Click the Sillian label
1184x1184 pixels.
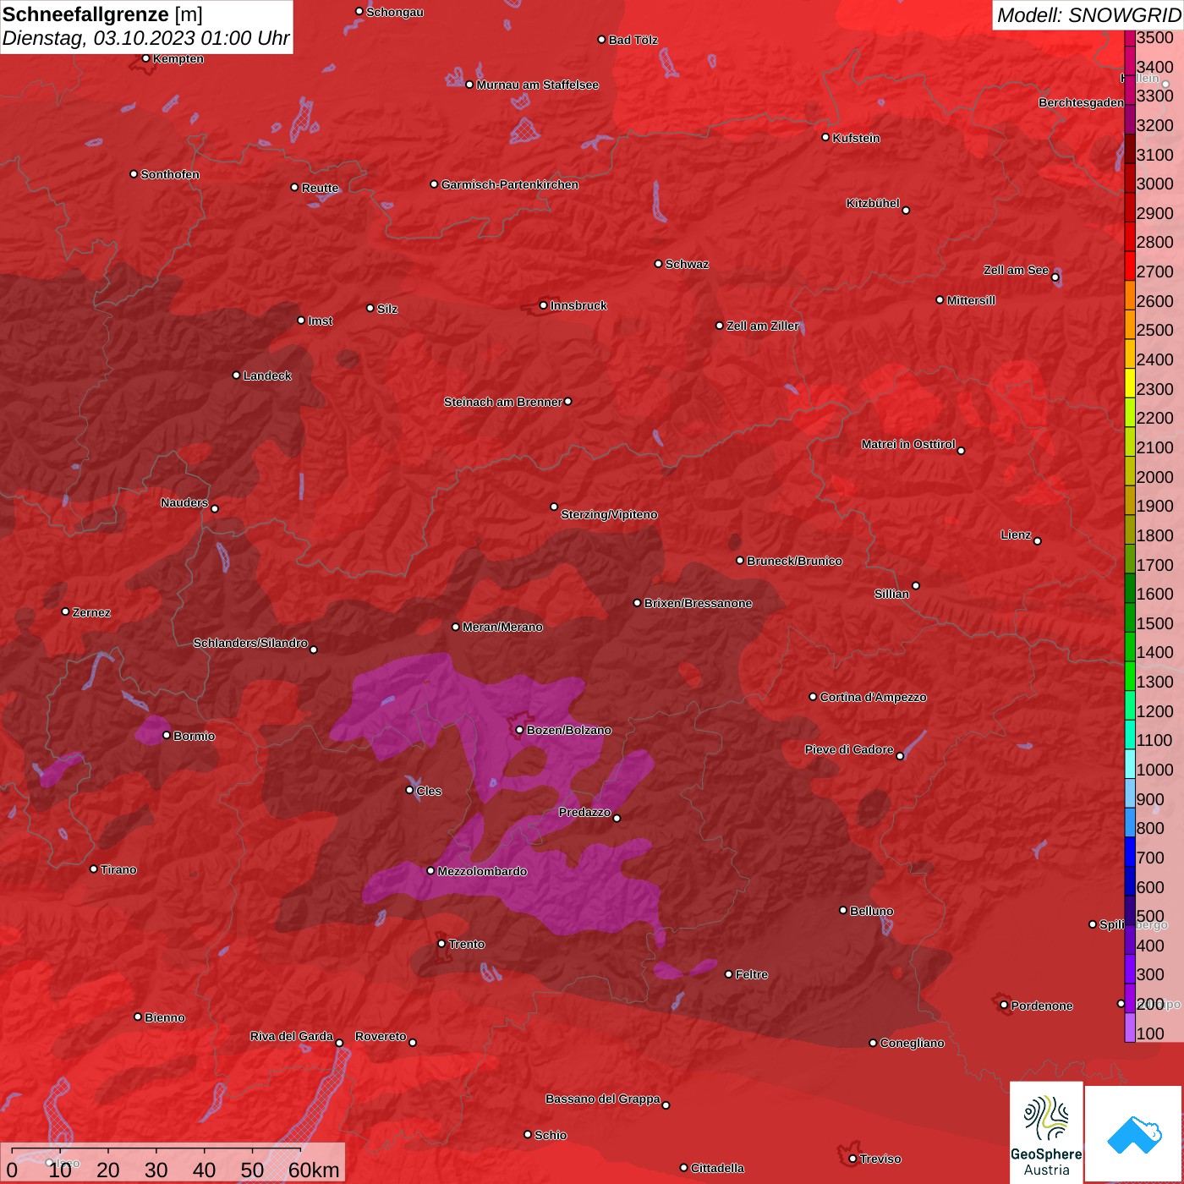(x=891, y=594)
